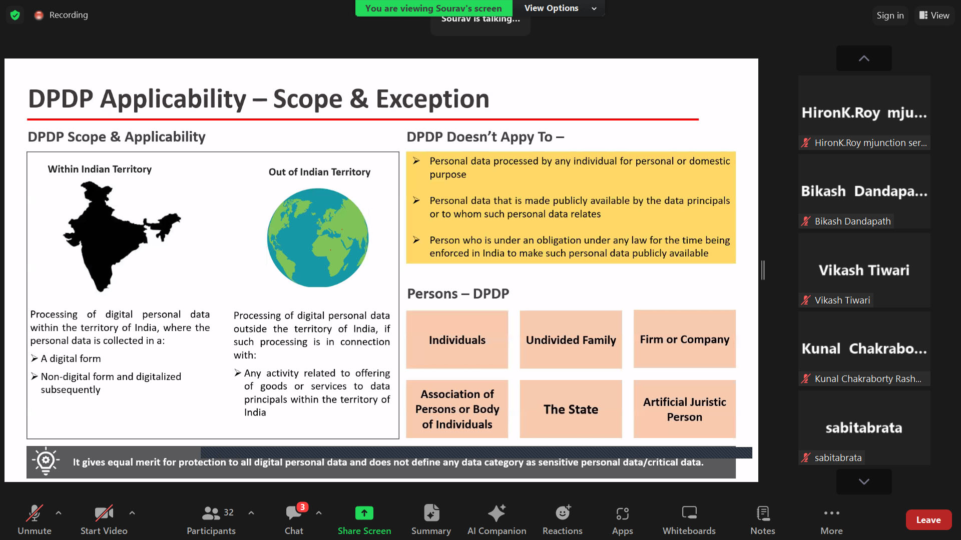Open the AI Companion panel

(497, 519)
